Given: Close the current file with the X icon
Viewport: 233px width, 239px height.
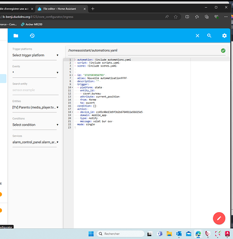Looking at the screenshot, I should [197, 36].
